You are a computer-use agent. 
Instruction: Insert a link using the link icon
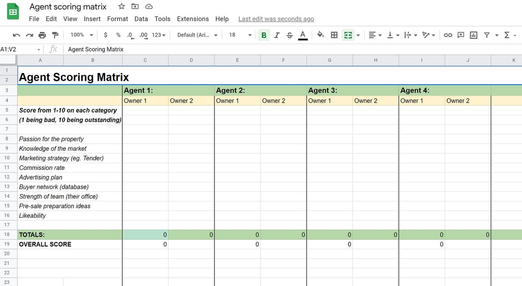point(448,35)
